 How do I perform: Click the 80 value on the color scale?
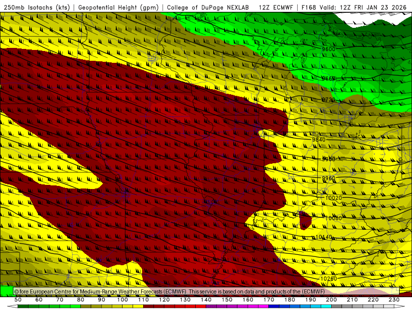click(x=81, y=300)
